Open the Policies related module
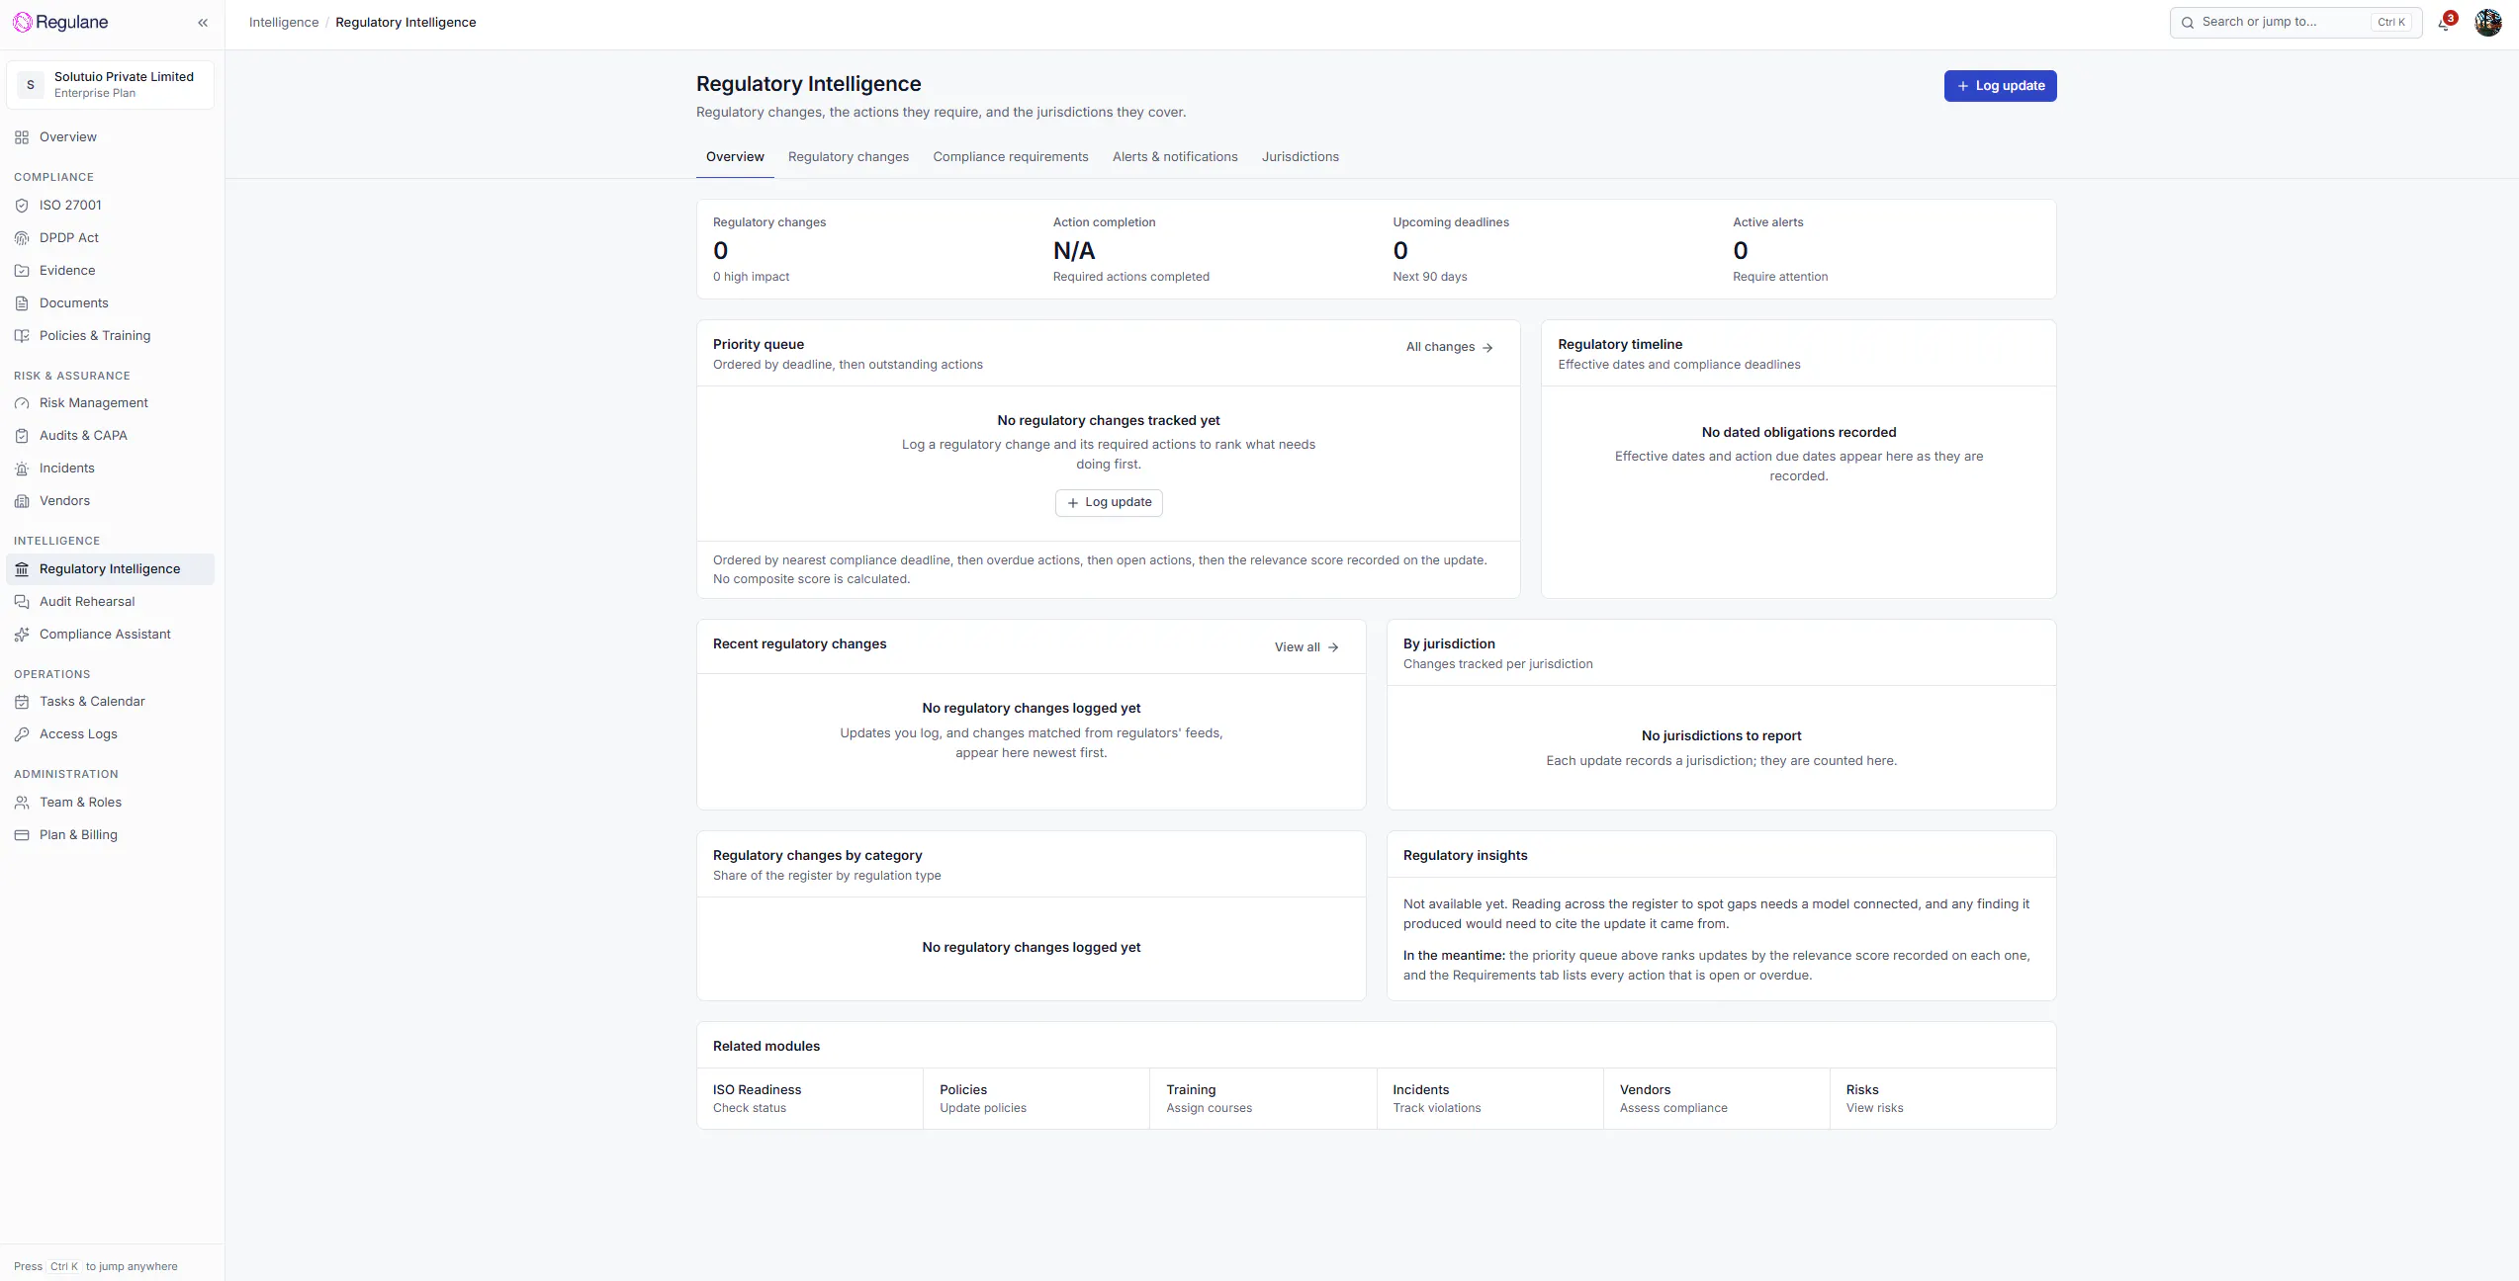 click(1035, 1098)
